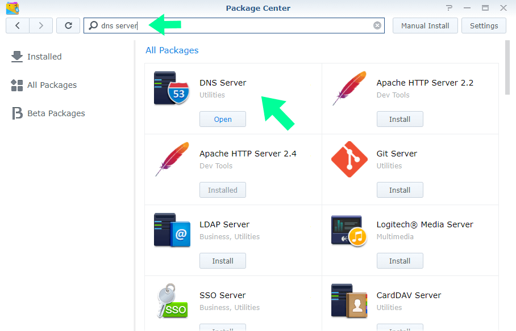The image size is (516, 331).
Task: Click the DNS Server package title
Action: tap(223, 83)
